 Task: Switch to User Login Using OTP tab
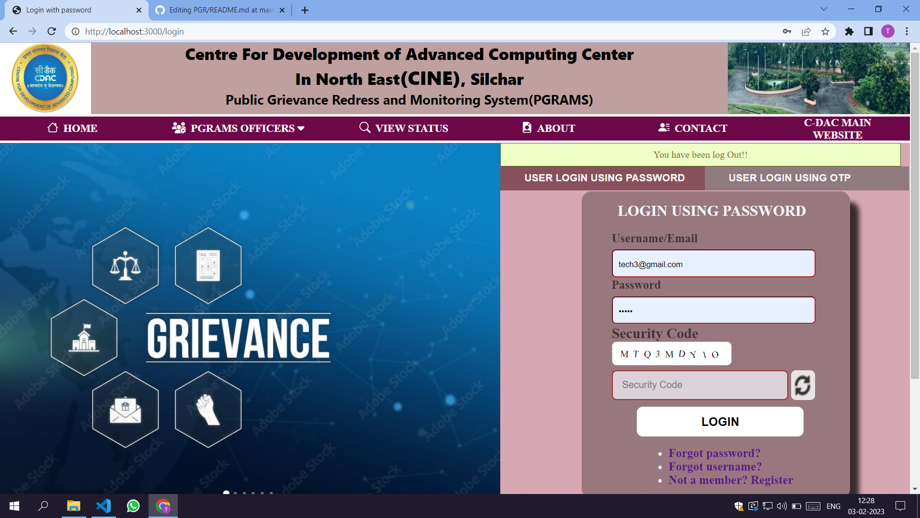[789, 178]
